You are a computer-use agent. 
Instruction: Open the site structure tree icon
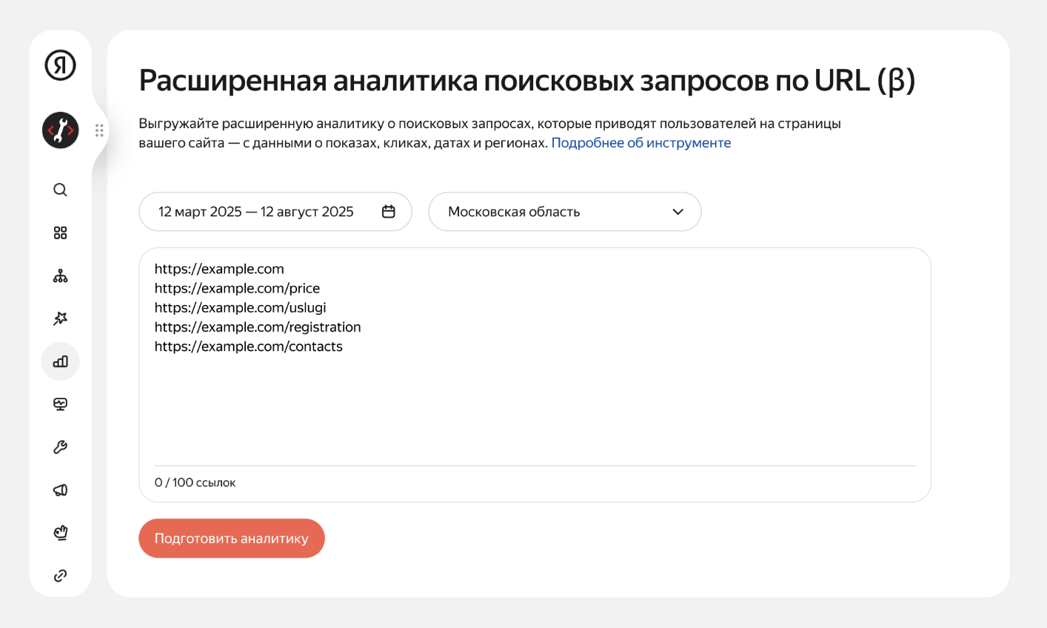click(60, 275)
